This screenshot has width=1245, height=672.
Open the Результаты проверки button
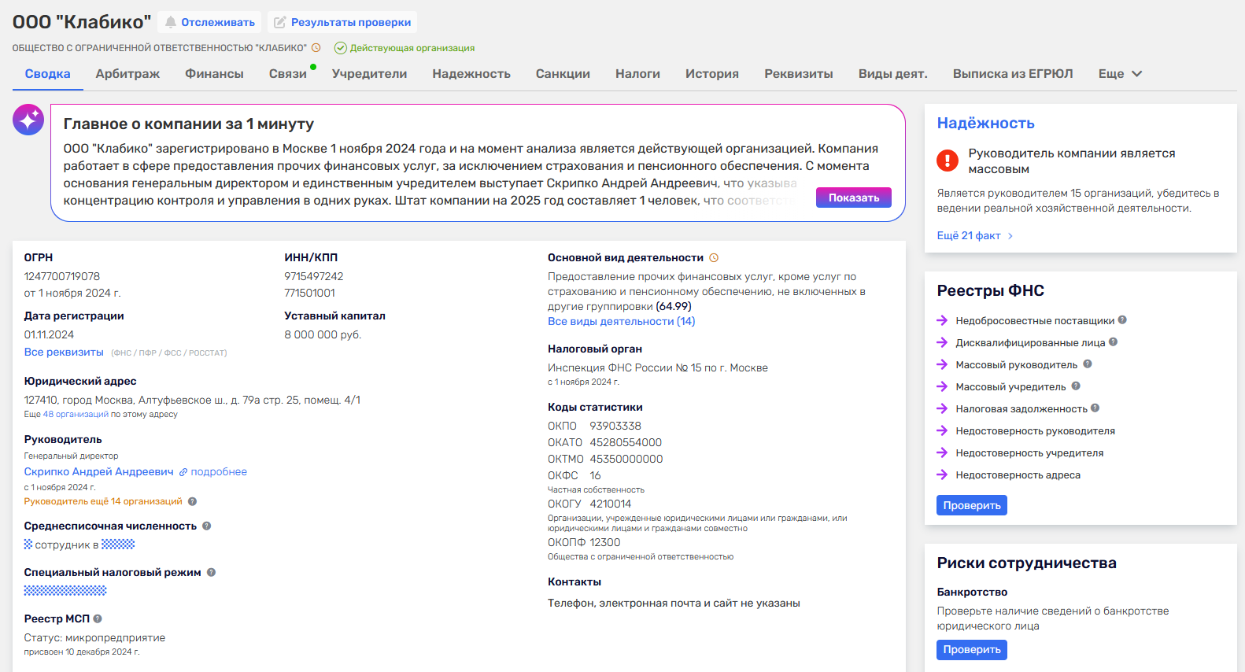coord(342,22)
